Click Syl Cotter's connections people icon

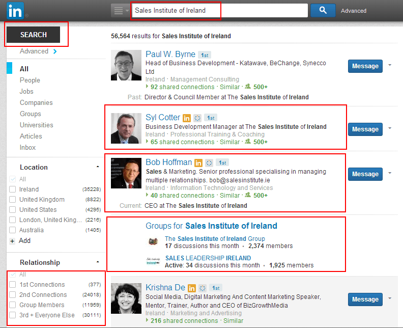[x=248, y=142]
